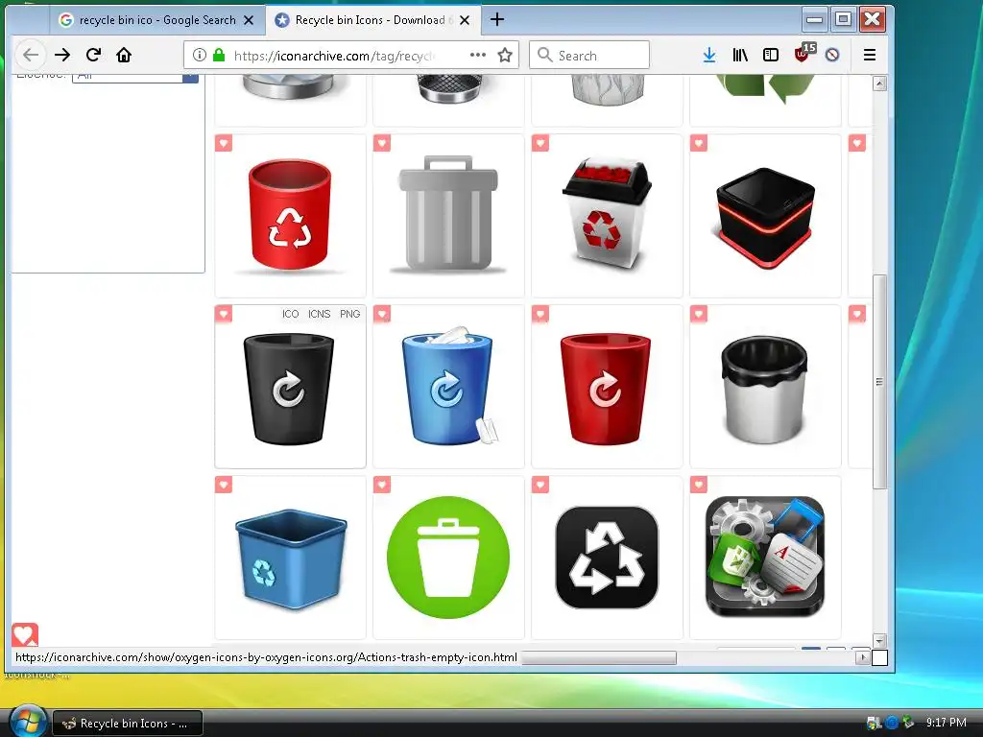983x737 pixels.
Task: Select the Recycle bin Icons Download tab
Action: tap(373, 20)
